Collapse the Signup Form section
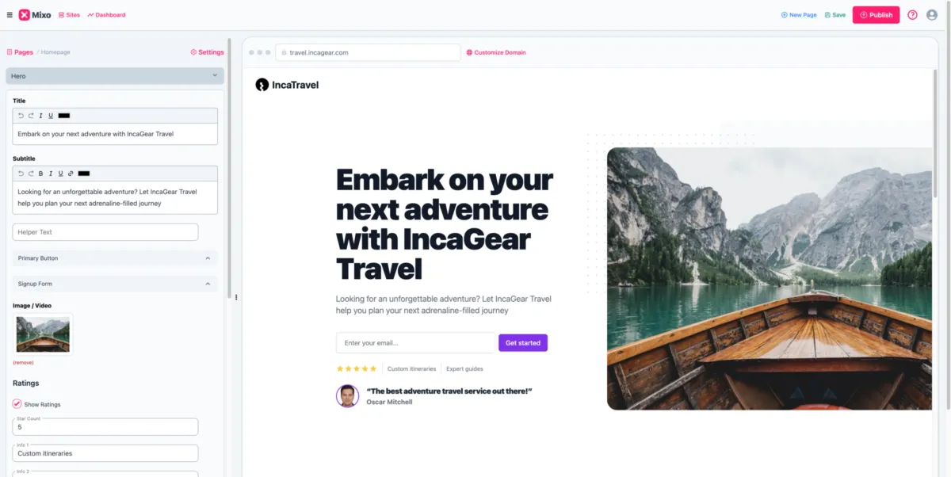Screen dimensions: 951x477 pyautogui.click(x=115, y=284)
